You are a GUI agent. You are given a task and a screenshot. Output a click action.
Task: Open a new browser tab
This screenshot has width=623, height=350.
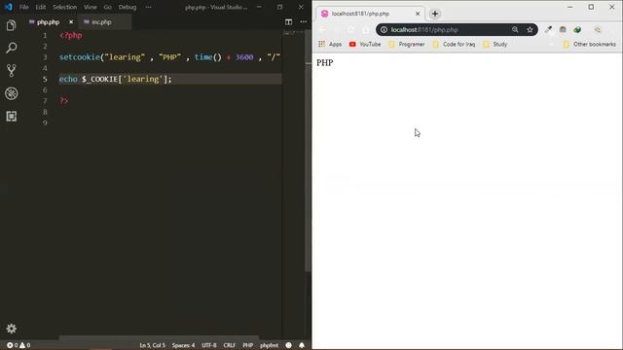point(435,14)
